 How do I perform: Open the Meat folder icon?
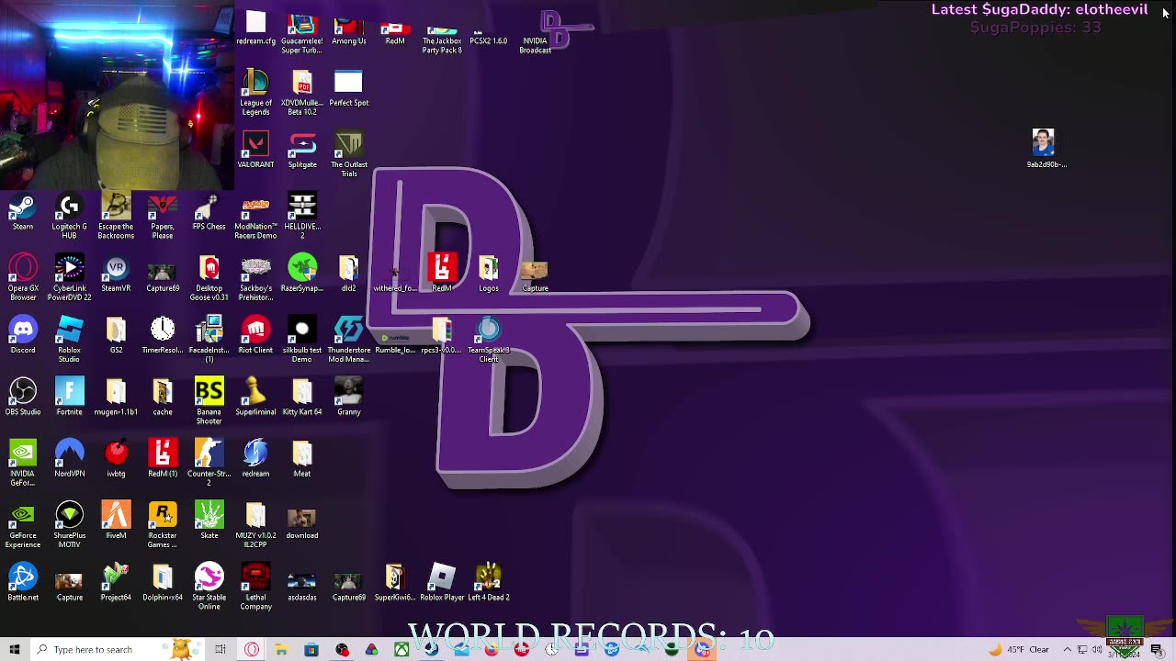(302, 459)
